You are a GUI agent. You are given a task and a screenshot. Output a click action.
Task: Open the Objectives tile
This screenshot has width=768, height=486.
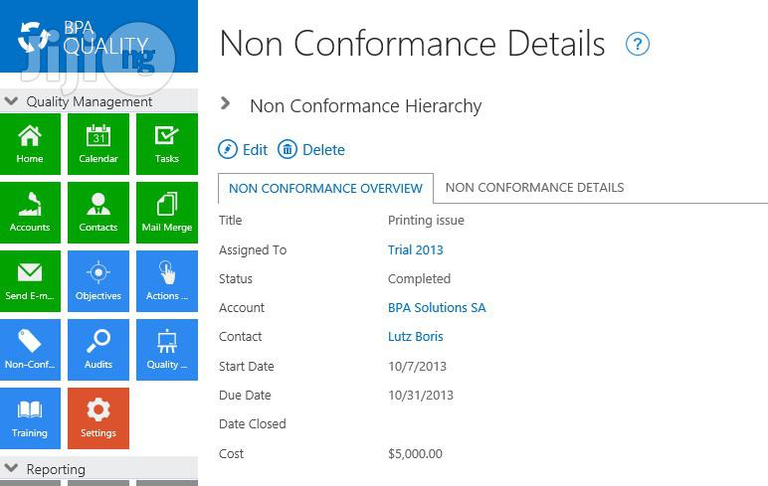(x=98, y=281)
